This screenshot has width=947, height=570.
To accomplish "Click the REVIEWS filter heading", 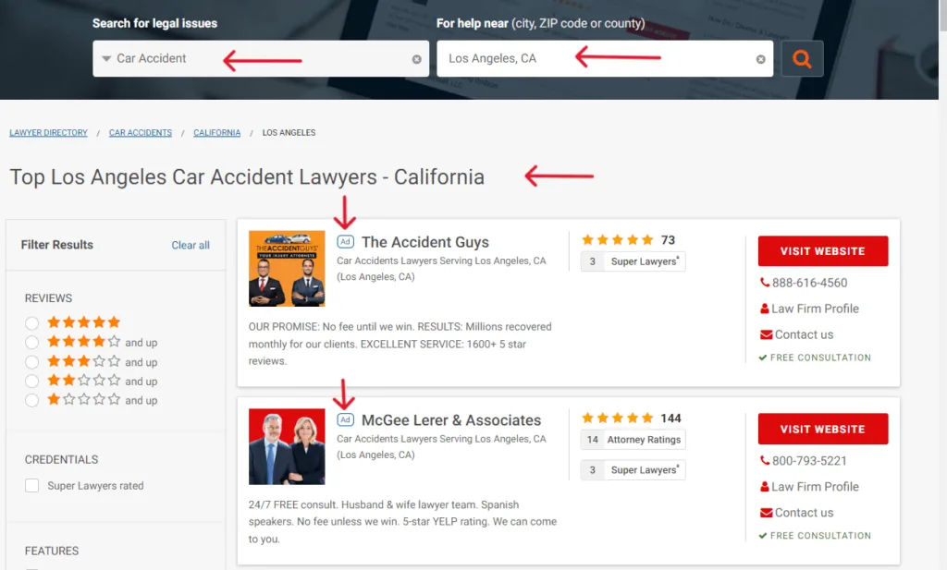I will (x=48, y=298).
